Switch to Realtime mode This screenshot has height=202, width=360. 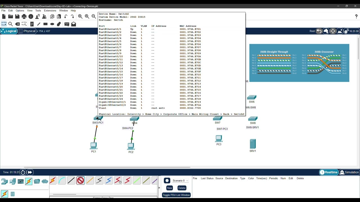[x=329, y=172]
